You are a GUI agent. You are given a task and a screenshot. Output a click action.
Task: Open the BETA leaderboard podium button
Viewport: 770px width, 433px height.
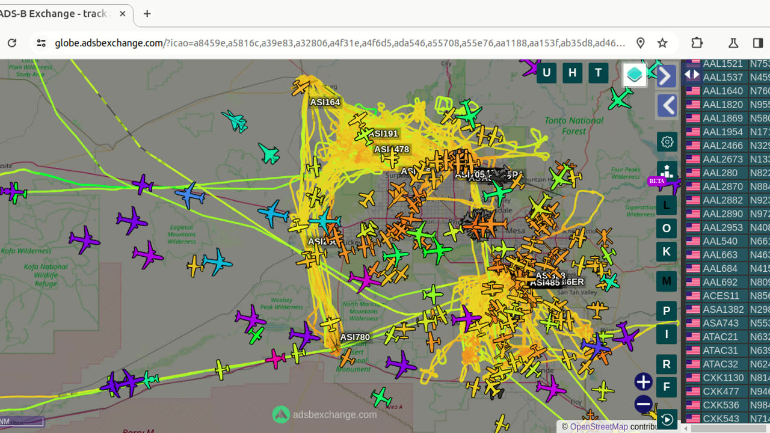667,172
